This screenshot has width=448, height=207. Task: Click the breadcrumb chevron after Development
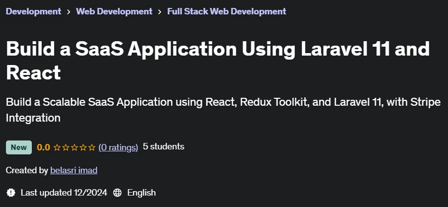pyautogui.click(x=69, y=12)
